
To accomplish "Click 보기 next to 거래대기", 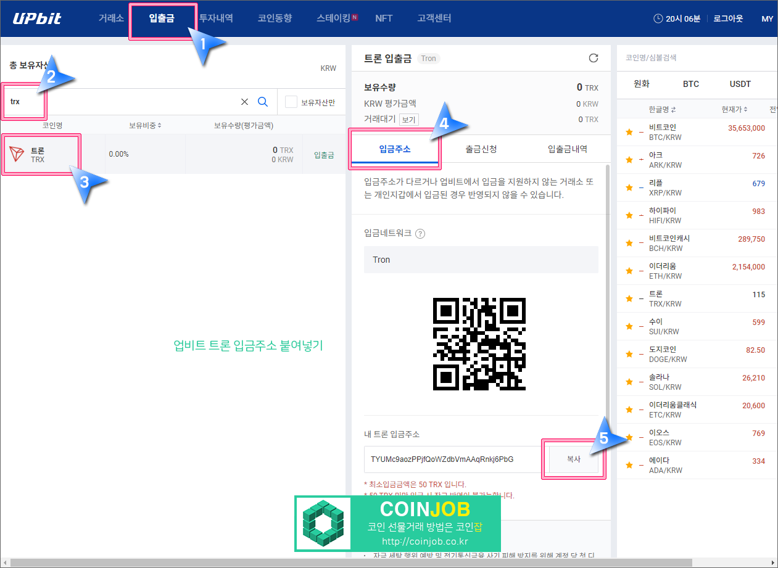I will coord(408,120).
